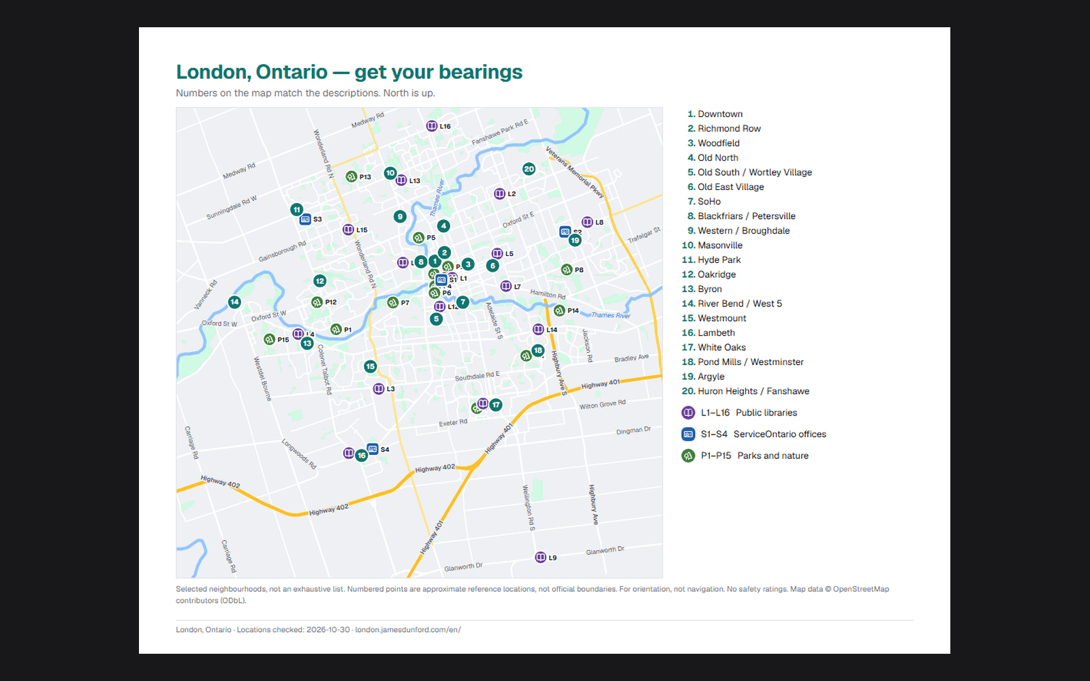Click the L9 library marker near Glanworth Dr
The image size is (1090, 681).
pos(540,557)
